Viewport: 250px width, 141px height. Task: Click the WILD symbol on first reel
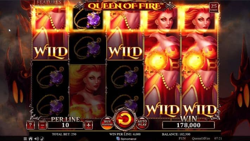50,34
